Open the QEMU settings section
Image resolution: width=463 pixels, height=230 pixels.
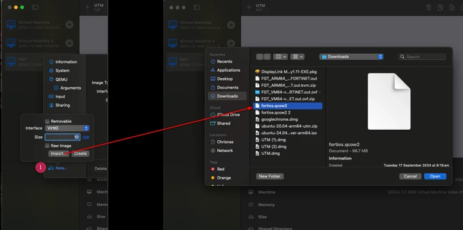tap(59, 79)
